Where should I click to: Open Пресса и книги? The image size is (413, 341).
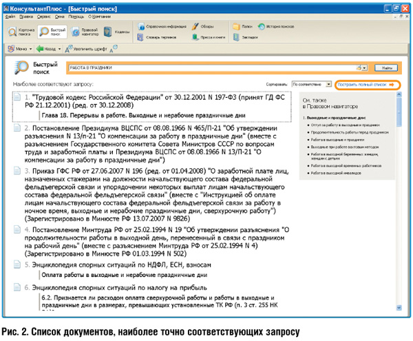click(x=209, y=37)
